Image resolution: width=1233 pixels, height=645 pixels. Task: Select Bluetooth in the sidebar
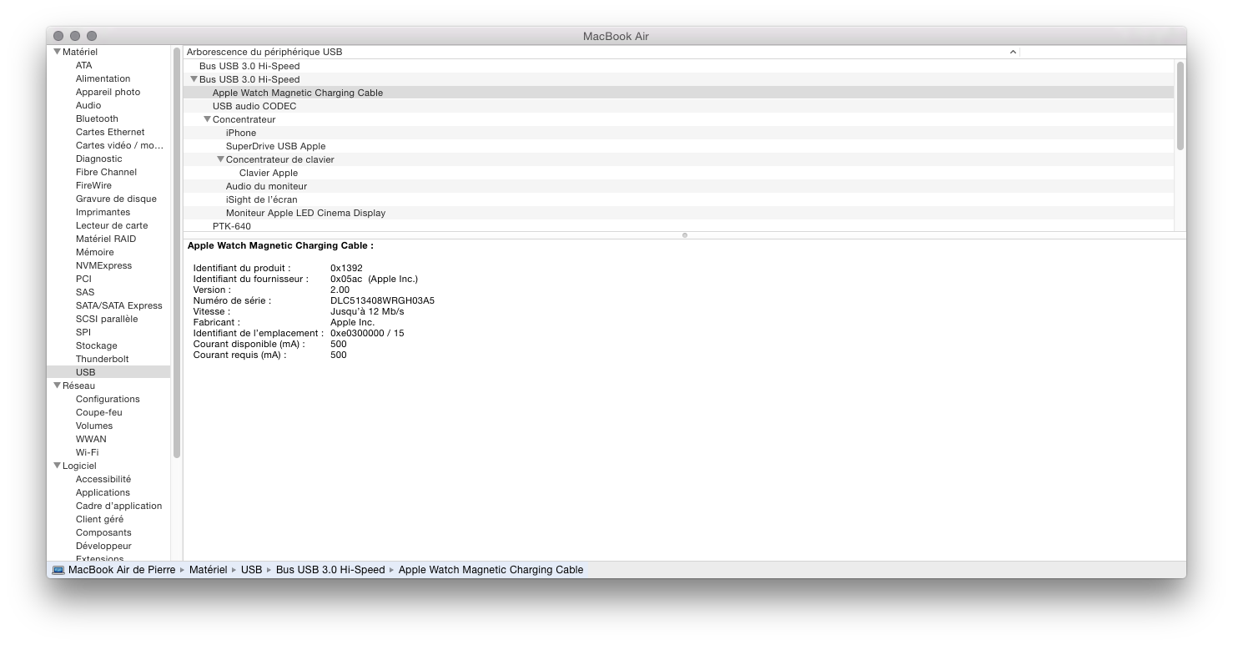click(x=97, y=118)
